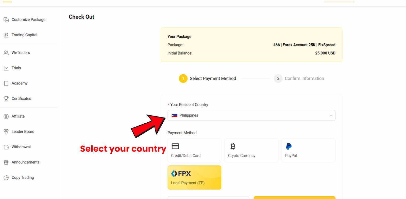This screenshot has height=199, width=406.
Task: Select FPX Local Payment (ZP)
Action: pyautogui.click(x=194, y=177)
